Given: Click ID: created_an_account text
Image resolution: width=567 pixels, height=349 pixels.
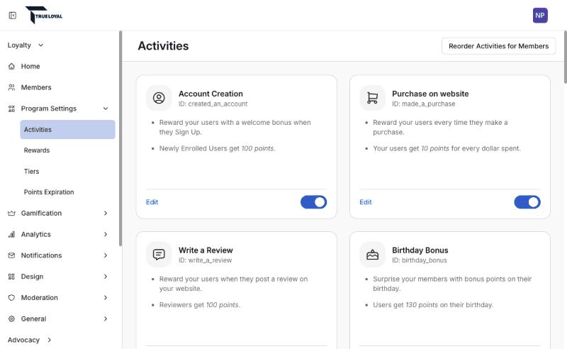Looking at the screenshot, I should pyautogui.click(x=213, y=104).
